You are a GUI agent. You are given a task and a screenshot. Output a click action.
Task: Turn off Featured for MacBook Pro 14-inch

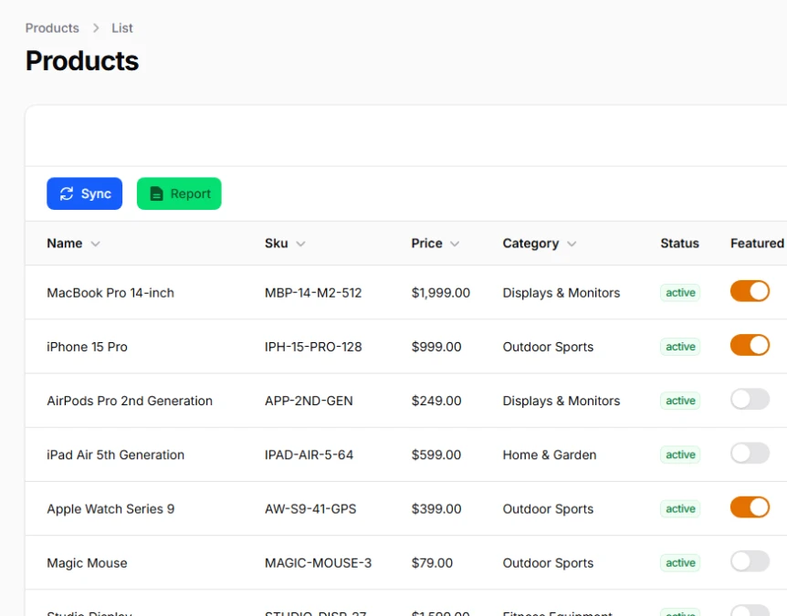tap(750, 291)
